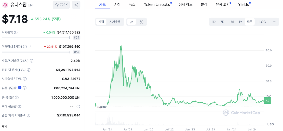Click info icon beside the -- max supply value

coord(78,107)
